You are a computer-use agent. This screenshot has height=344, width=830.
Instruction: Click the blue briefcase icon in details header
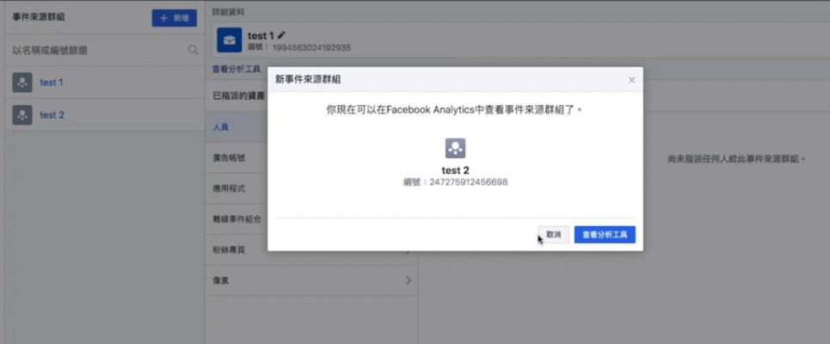coord(229,40)
